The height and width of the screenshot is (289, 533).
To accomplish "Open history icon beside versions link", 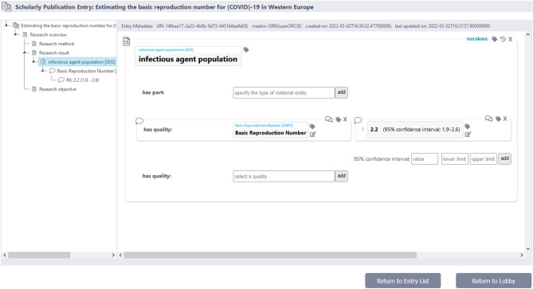I will click(x=503, y=39).
